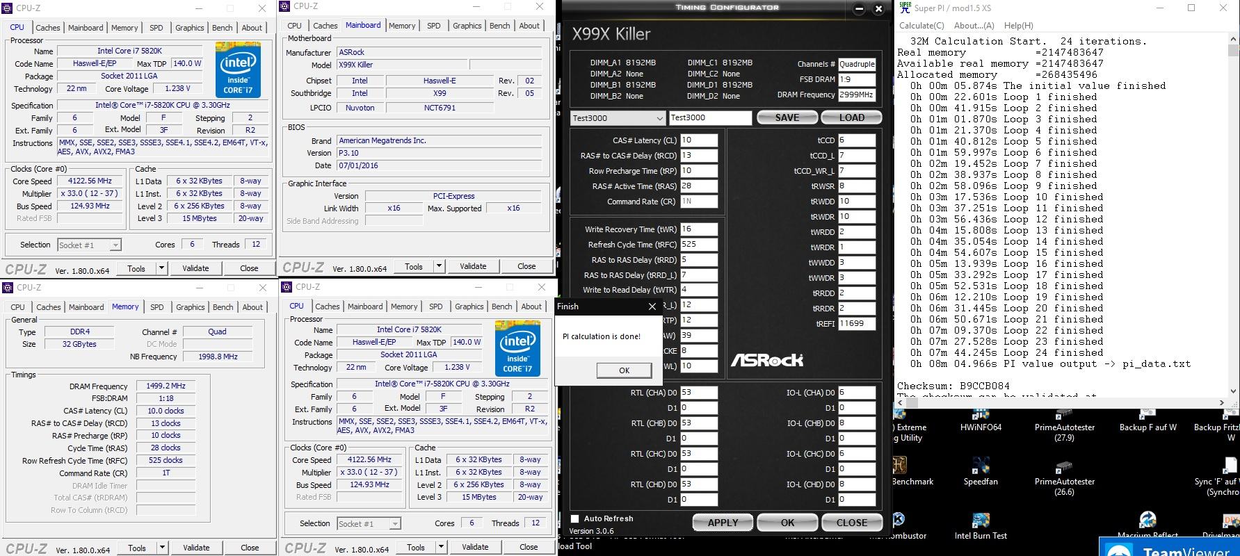
Task: Switch to the Mainboard tab in the Memory CPU-Z window
Action: click(x=86, y=307)
